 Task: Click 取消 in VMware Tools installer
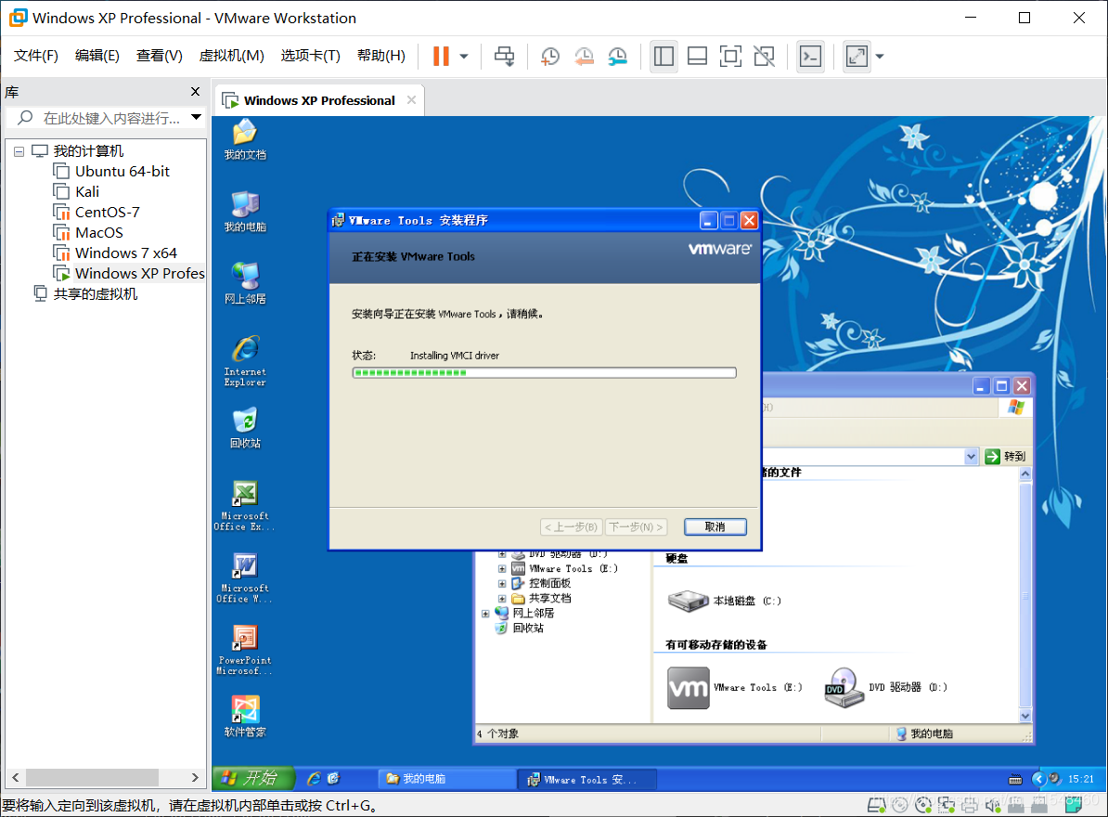point(715,526)
